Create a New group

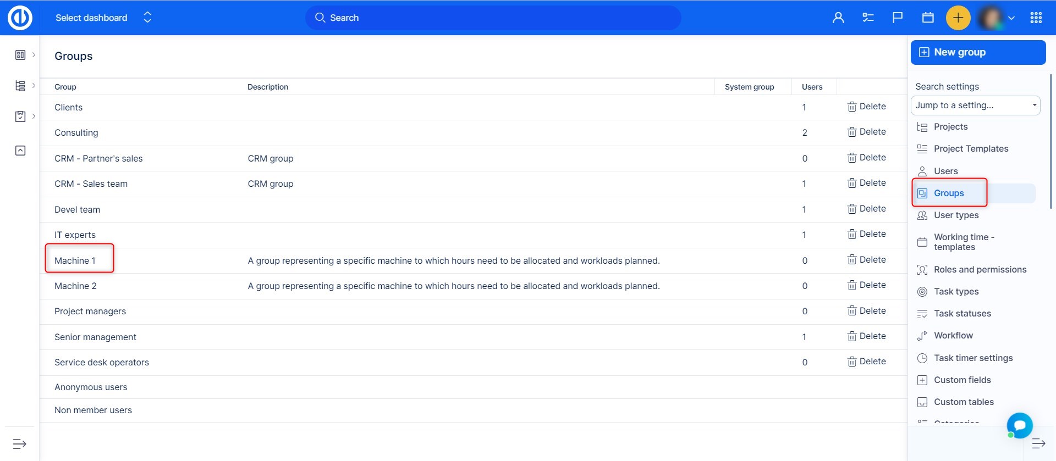(977, 52)
